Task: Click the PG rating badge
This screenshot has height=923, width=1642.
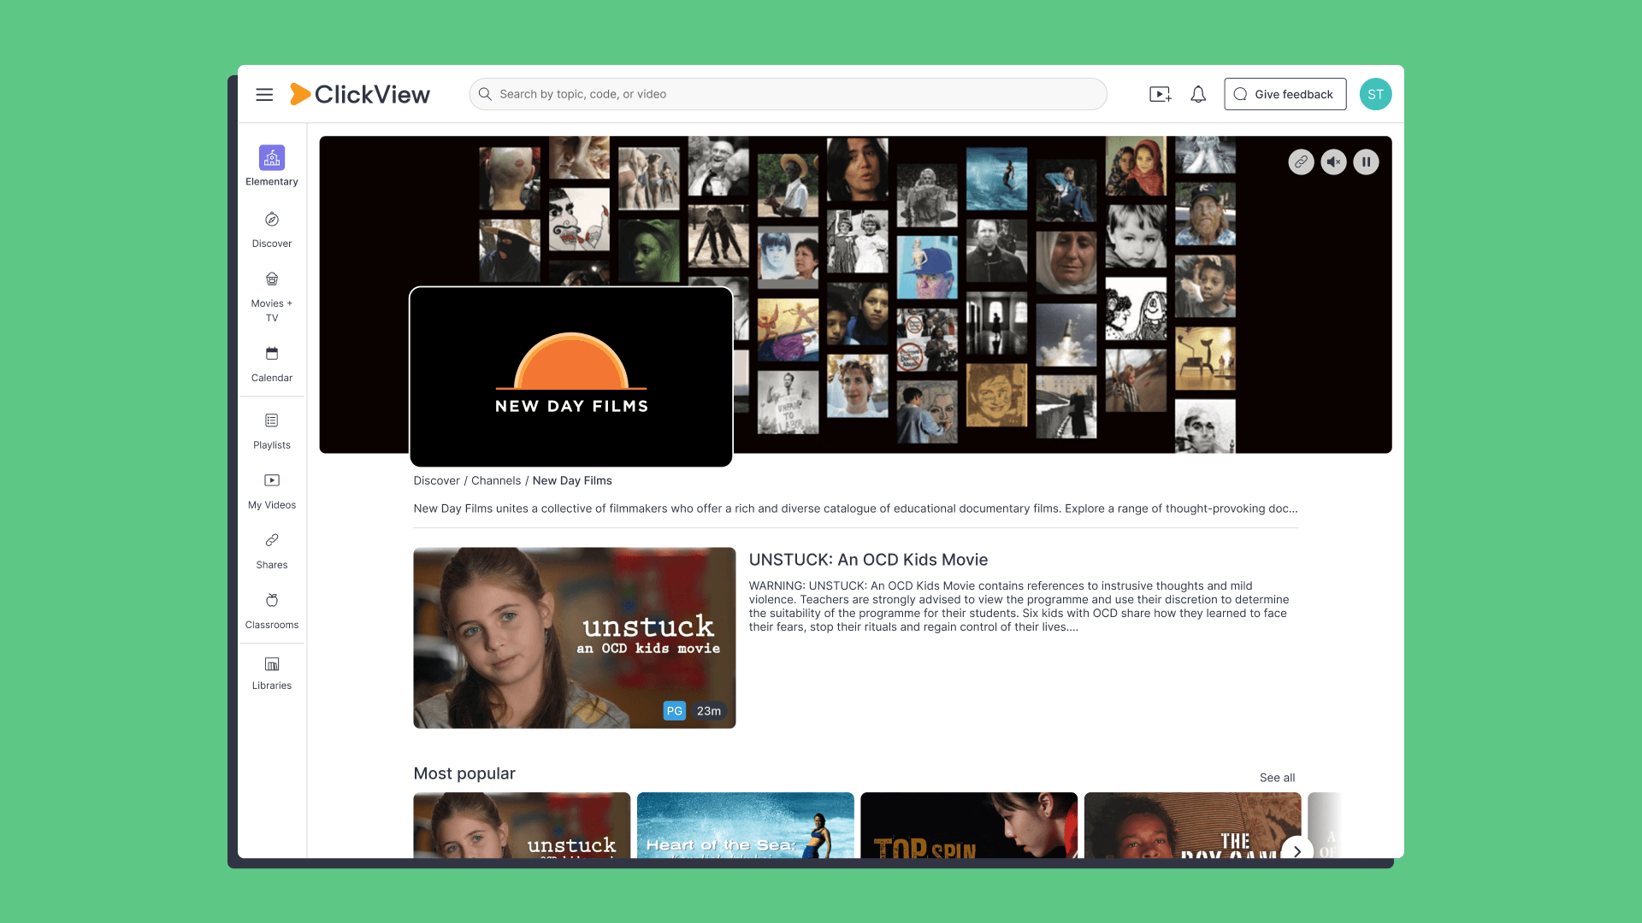Action: pyautogui.click(x=674, y=711)
